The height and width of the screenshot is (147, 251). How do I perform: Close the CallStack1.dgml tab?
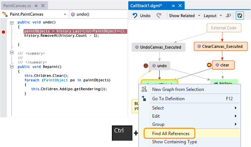pyautogui.click(x=180, y=6)
